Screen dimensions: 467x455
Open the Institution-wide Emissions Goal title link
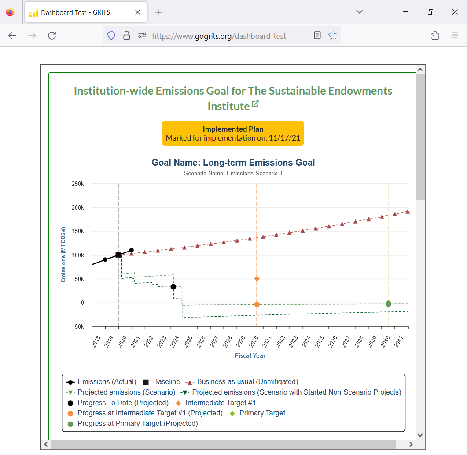pyautogui.click(x=233, y=98)
